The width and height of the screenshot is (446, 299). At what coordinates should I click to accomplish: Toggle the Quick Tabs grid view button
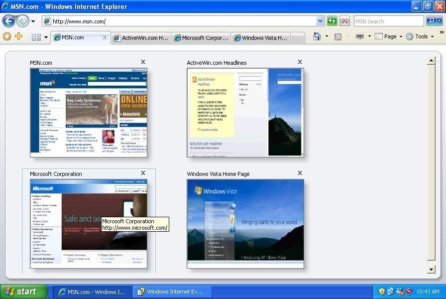pos(36,37)
